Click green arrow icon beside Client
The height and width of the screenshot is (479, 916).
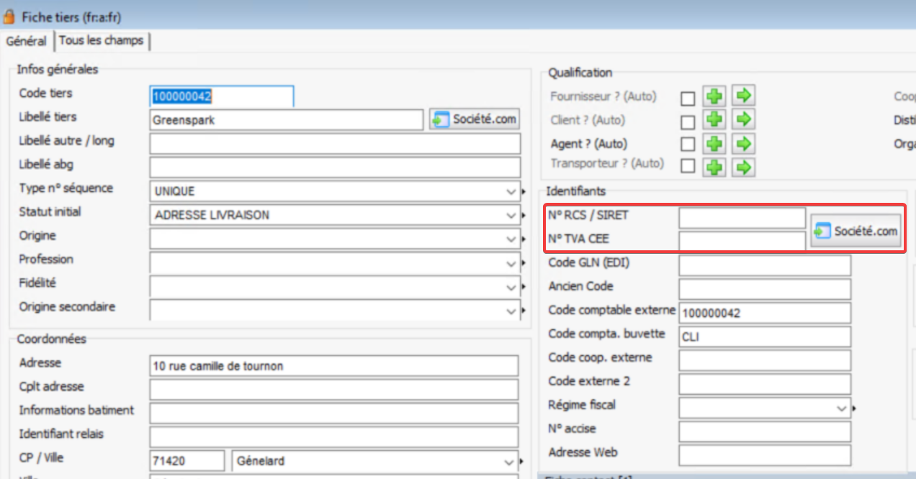coord(743,120)
